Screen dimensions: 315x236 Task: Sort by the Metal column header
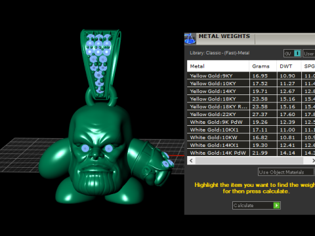click(218, 66)
